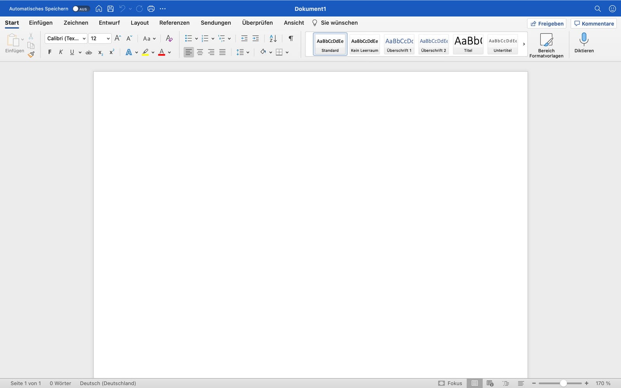Viewport: 621px width, 388px height.
Task: Increase indent icon
Action: pos(255,38)
